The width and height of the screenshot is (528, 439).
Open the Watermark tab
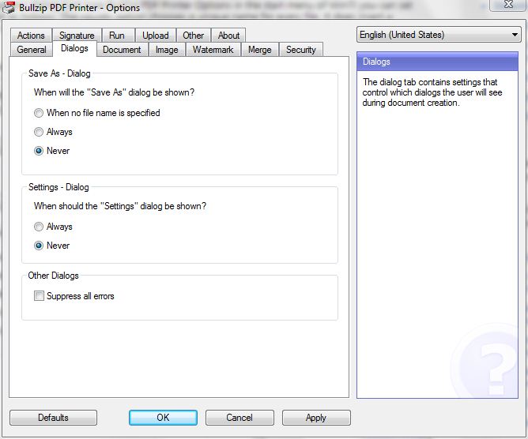pos(213,50)
